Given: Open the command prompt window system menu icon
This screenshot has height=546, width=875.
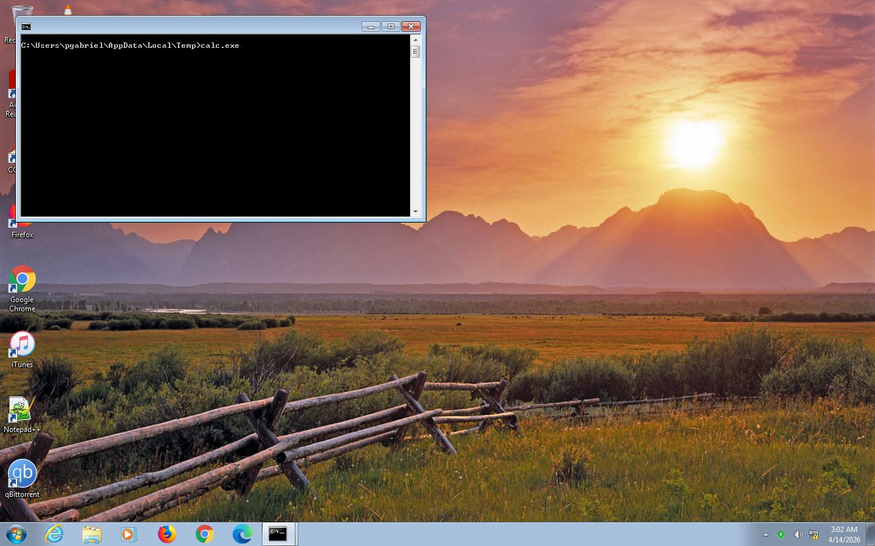Looking at the screenshot, I should tap(26, 27).
